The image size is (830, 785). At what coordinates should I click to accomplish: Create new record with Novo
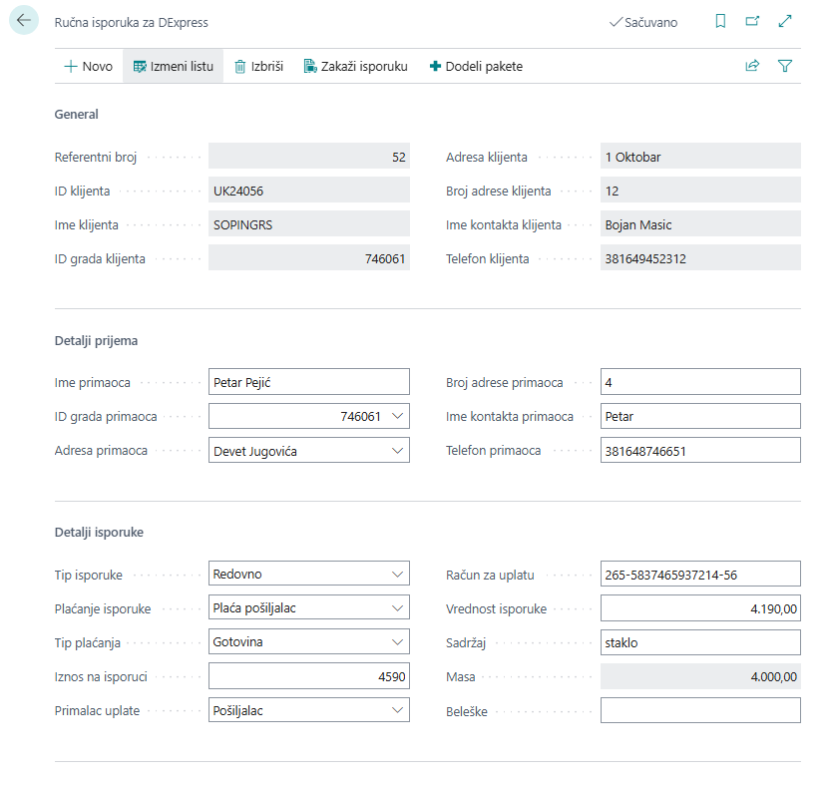(x=88, y=66)
